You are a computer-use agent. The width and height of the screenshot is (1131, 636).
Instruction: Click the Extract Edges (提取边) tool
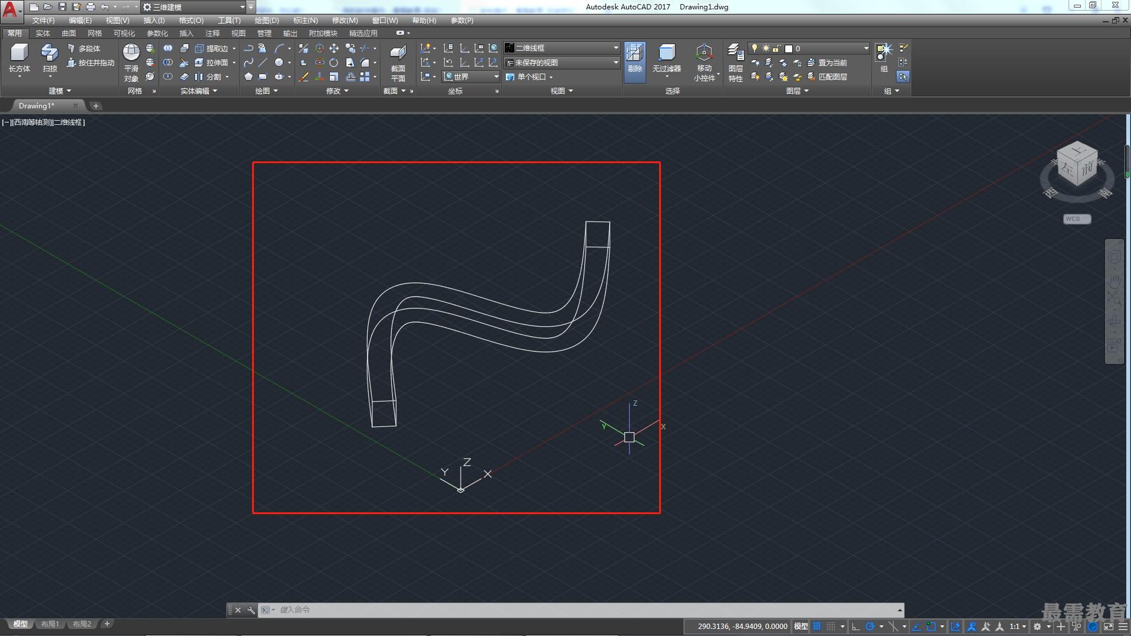[x=212, y=48]
